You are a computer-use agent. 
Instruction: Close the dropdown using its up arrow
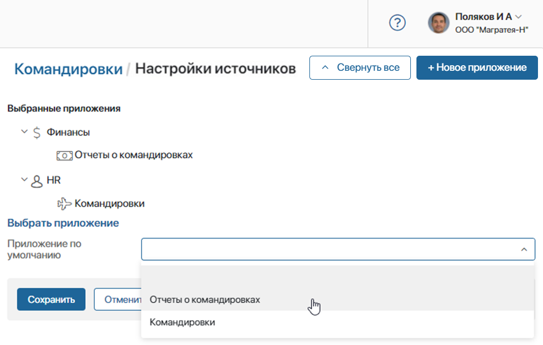[x=524, y=249]
